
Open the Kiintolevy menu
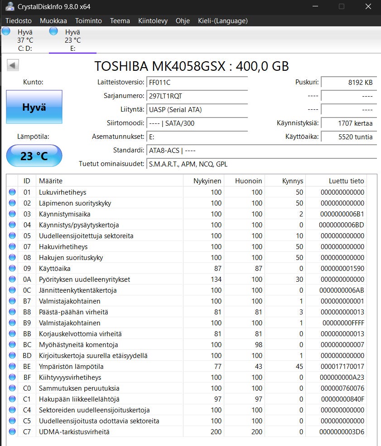pyautogui.click(x=153, y=21)
